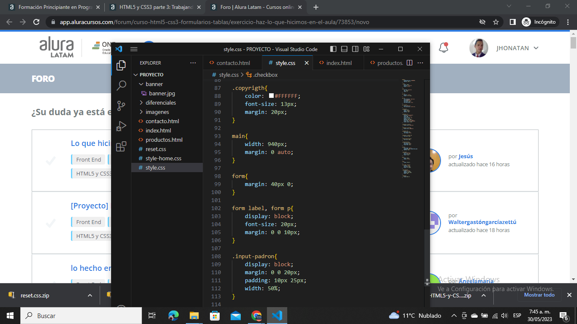
Task: Open banner.jpg in the explorer
Action: pos(167,93)
